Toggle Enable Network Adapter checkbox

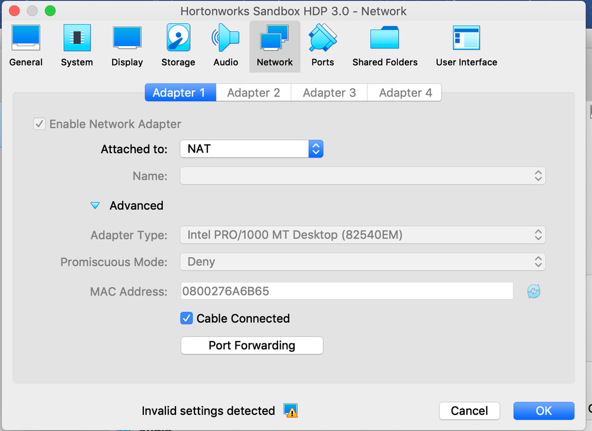(x=40, y=124)
